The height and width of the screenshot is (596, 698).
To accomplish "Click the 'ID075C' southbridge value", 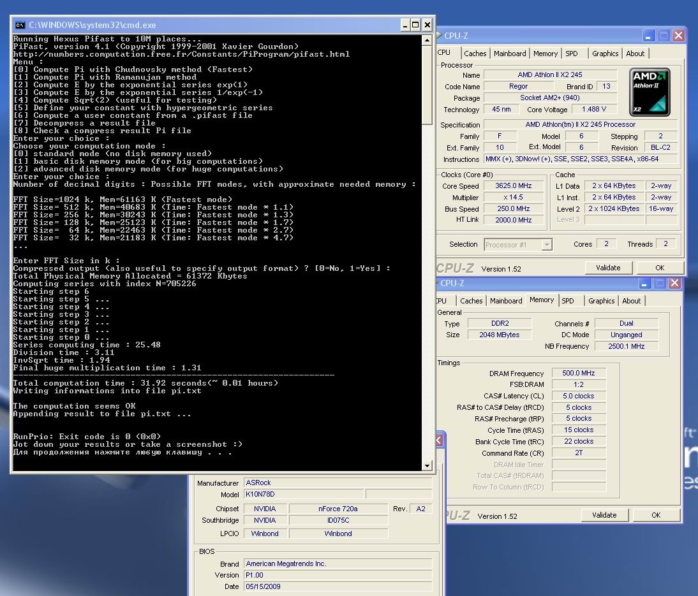I will coord(338,520).
